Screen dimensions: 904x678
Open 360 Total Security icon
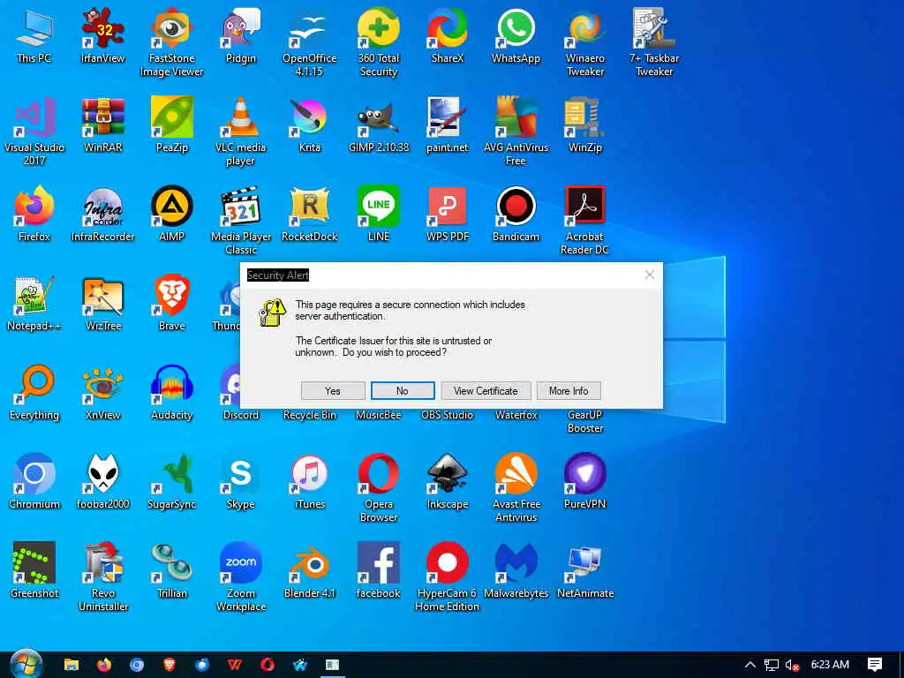(x=379, y=42)
